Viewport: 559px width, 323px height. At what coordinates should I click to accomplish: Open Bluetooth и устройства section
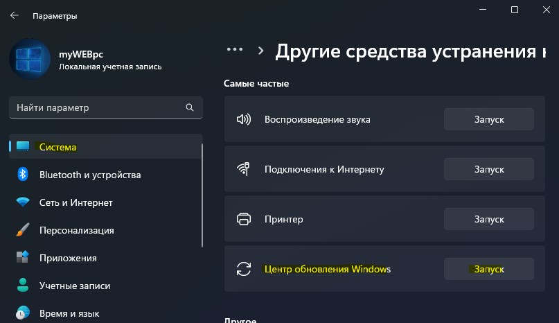[x=106, y=175]
